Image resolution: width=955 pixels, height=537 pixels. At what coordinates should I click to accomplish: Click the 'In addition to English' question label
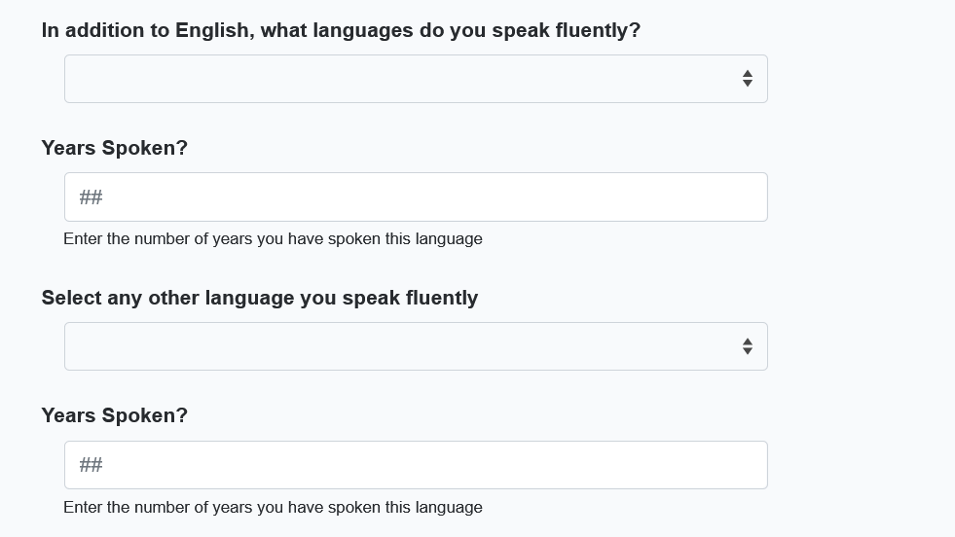[341, 30]
